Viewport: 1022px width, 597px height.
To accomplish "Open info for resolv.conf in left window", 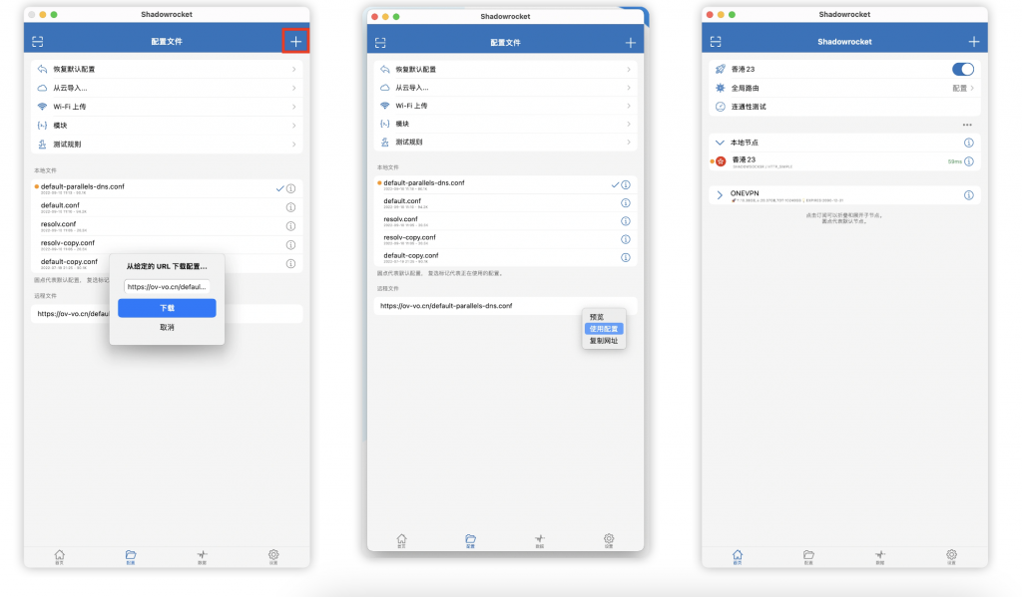I will (291, 226).
